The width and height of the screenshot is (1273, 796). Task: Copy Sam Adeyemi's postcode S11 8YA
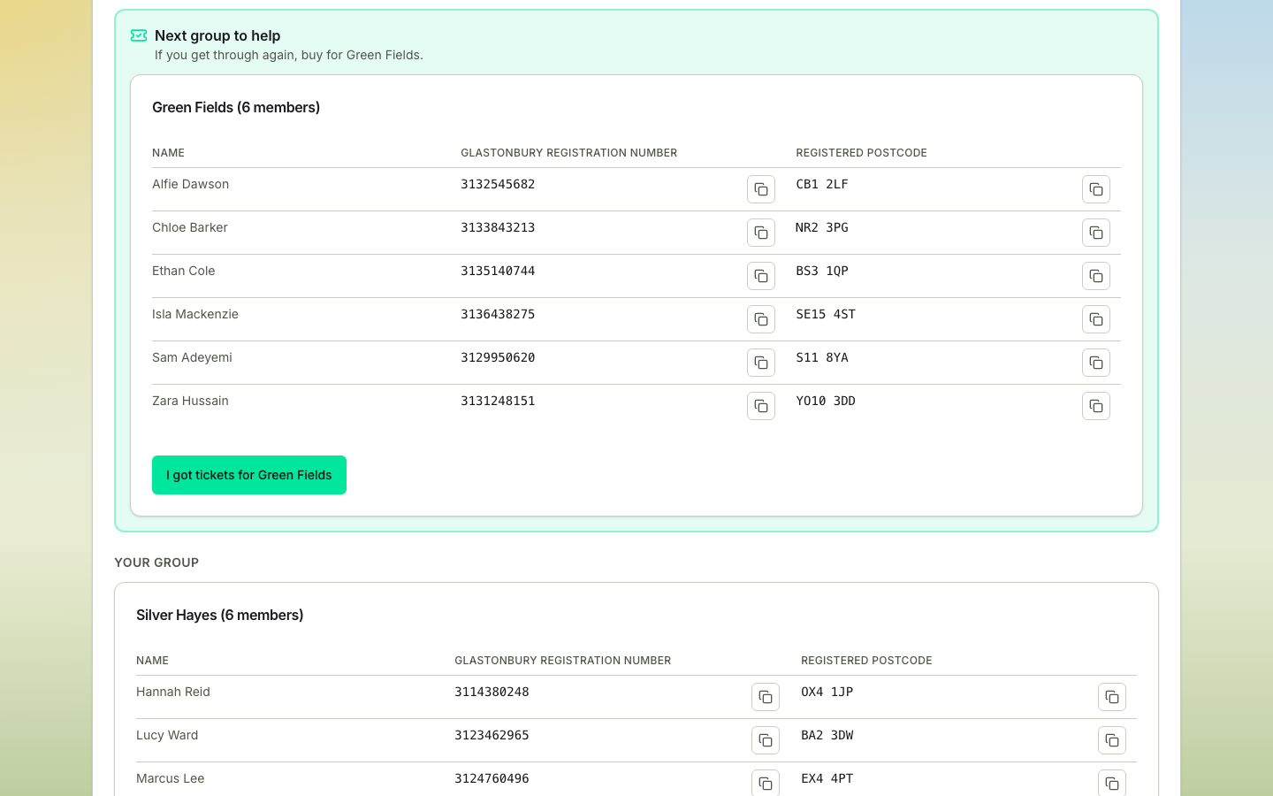click(x=1096, y=363)
